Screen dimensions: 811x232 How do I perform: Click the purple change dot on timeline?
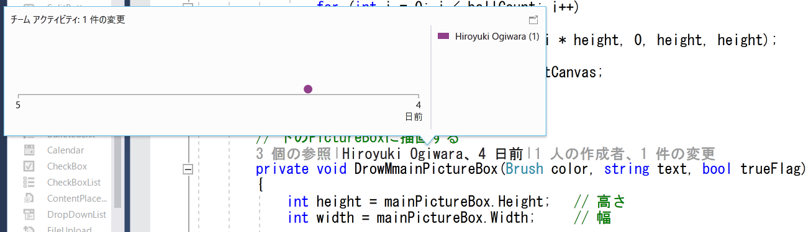(308, 89)
